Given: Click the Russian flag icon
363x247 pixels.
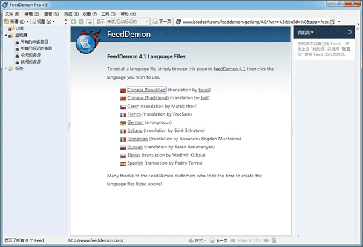Looking at the screenshot, I should tap(123, 148).
